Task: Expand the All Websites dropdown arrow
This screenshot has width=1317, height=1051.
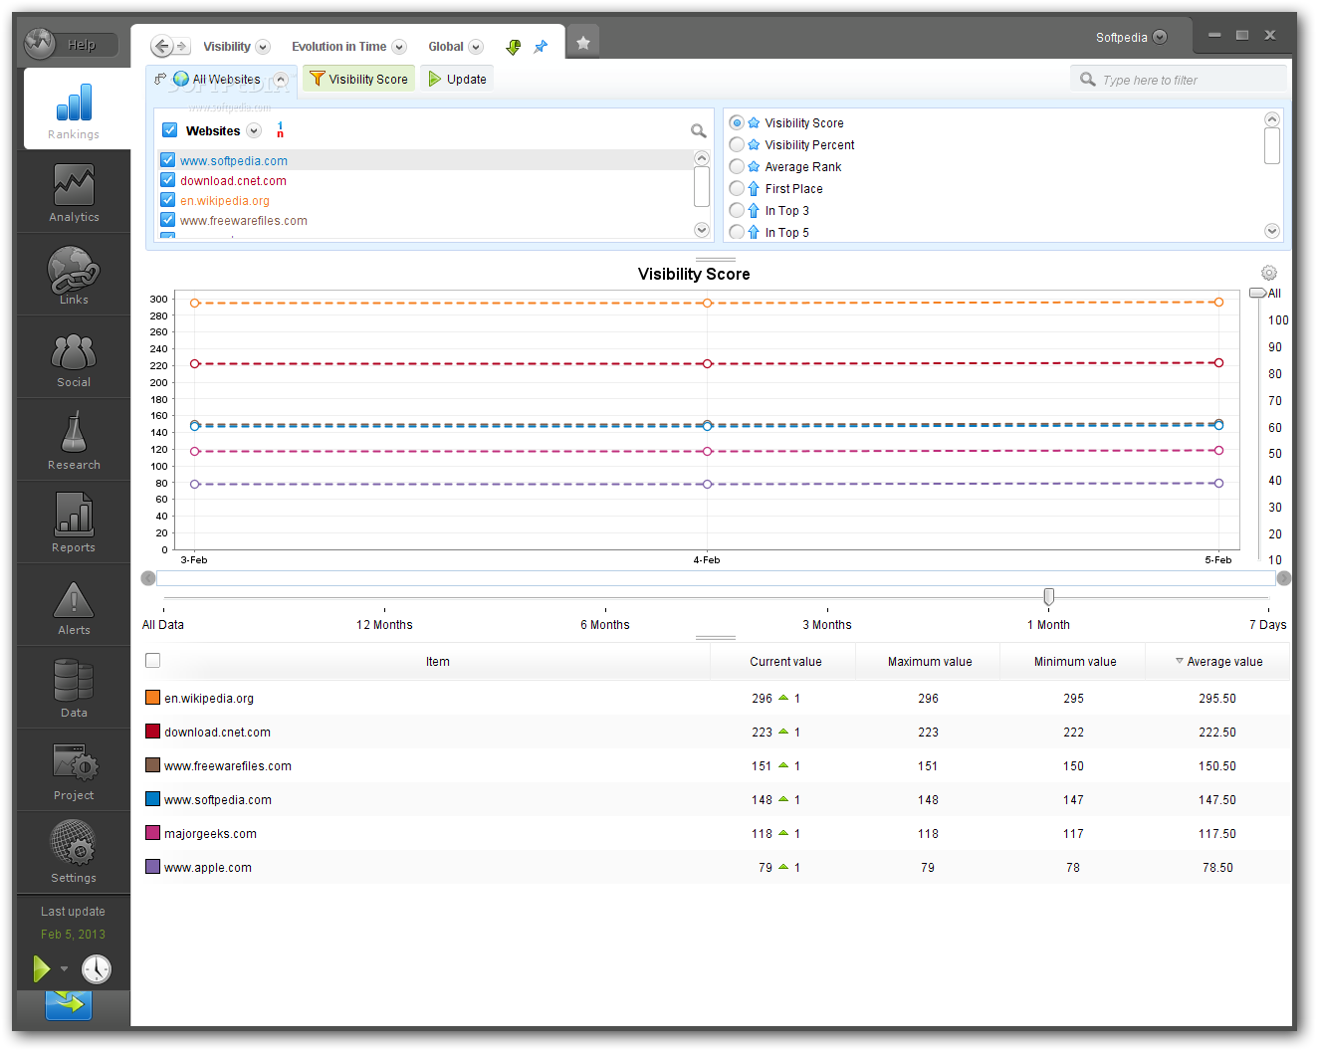Action: point(281,80)
